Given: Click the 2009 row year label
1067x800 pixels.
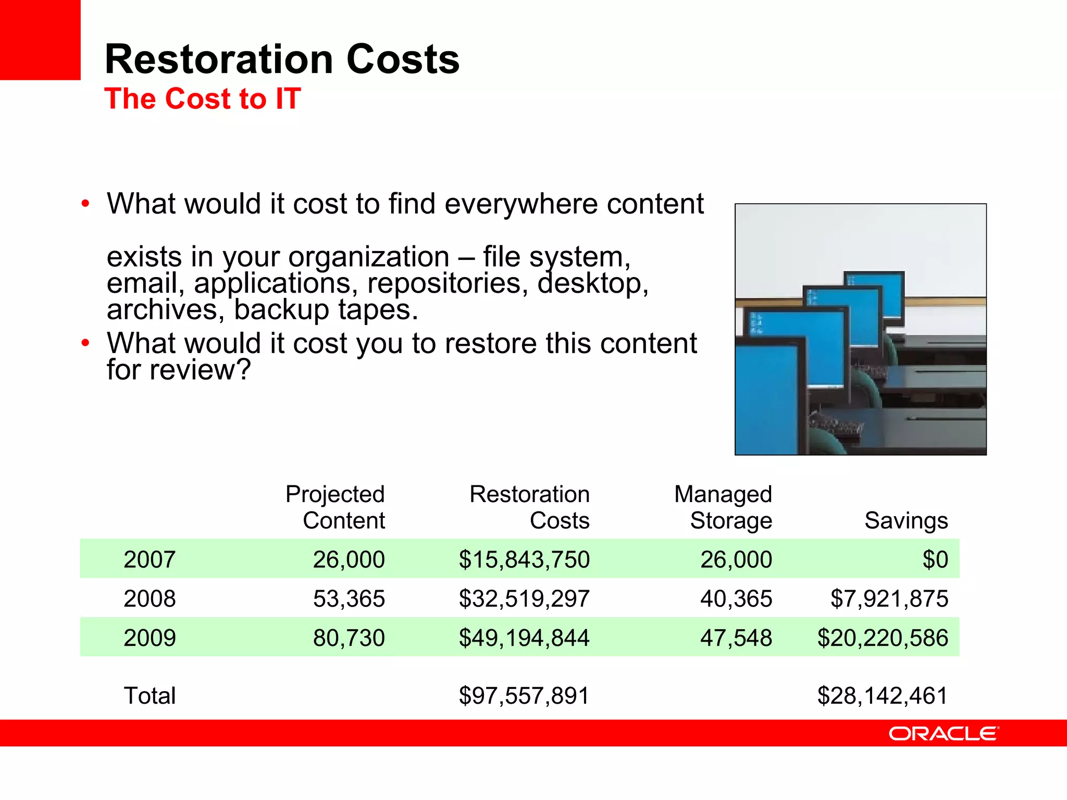Looking at the screenshot, I should (x=150, y=637).
